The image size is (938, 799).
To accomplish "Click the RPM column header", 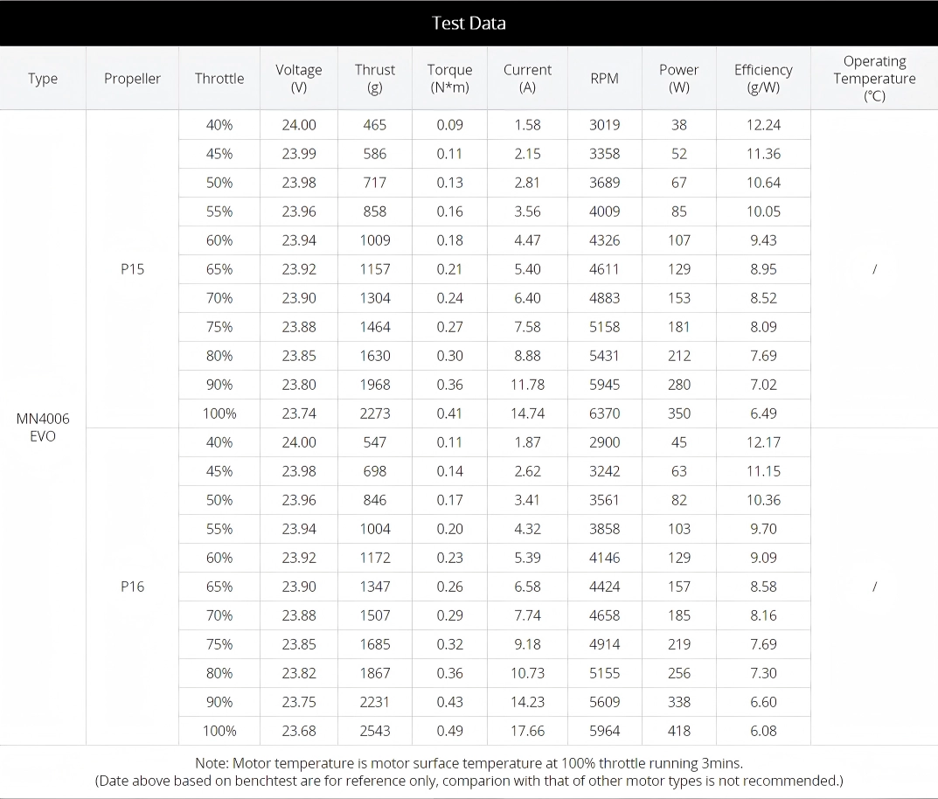I will pyautogui.click(x=604, y=79).
